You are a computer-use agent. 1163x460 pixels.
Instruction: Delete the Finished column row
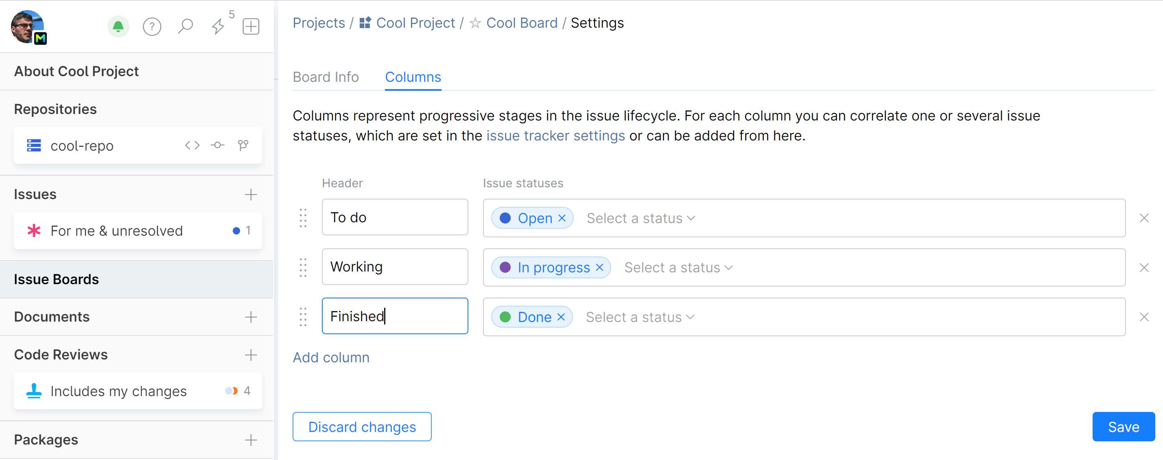click(1143, 317)
